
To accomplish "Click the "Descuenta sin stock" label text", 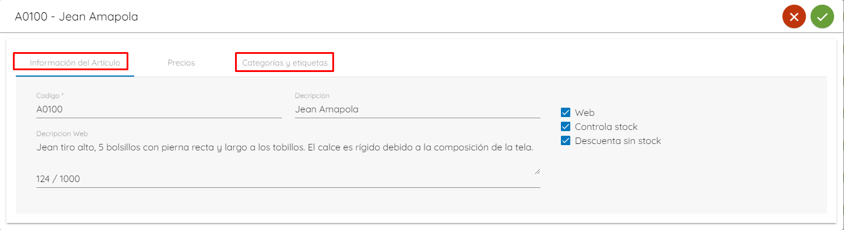I will (618, 141).
